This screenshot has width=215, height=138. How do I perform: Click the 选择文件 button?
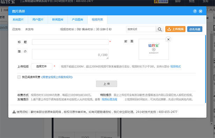pyautogui.click(x=42, y=66)
